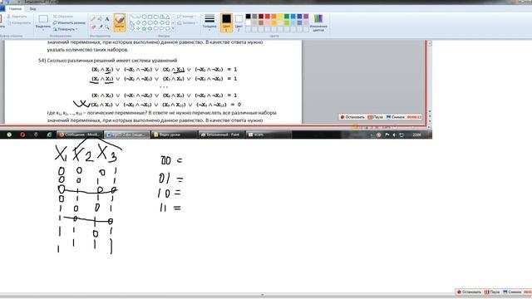Choose the Down arrow shape
This screenshot has width=532, height=299.
(132, 28)
